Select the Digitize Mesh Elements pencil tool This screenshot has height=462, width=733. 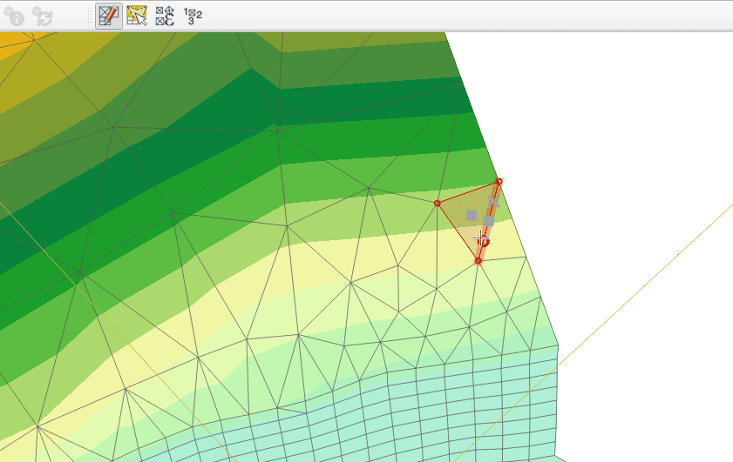click(x=109, y=15)
